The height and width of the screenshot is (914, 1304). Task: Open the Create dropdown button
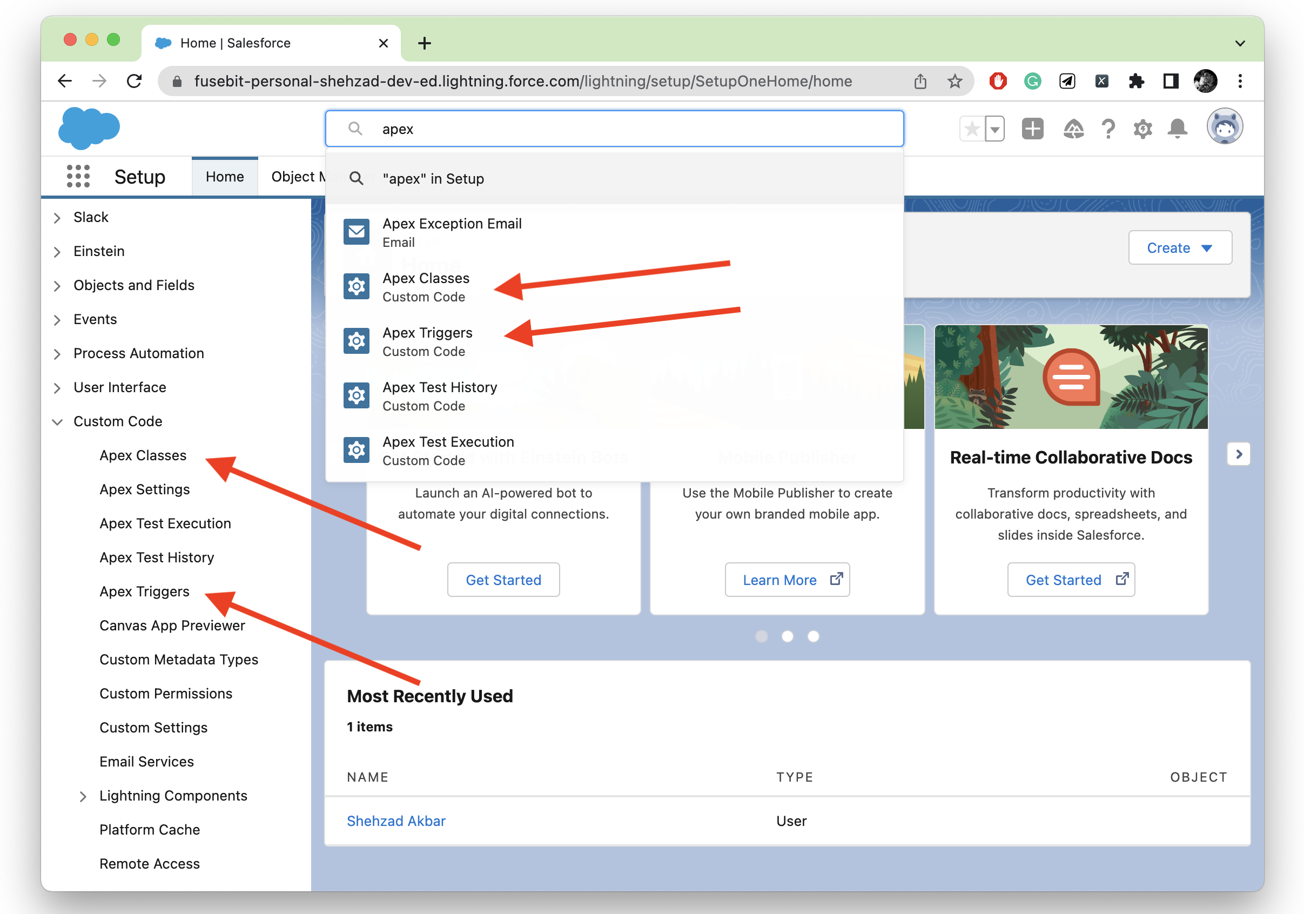coord(1180,247)
